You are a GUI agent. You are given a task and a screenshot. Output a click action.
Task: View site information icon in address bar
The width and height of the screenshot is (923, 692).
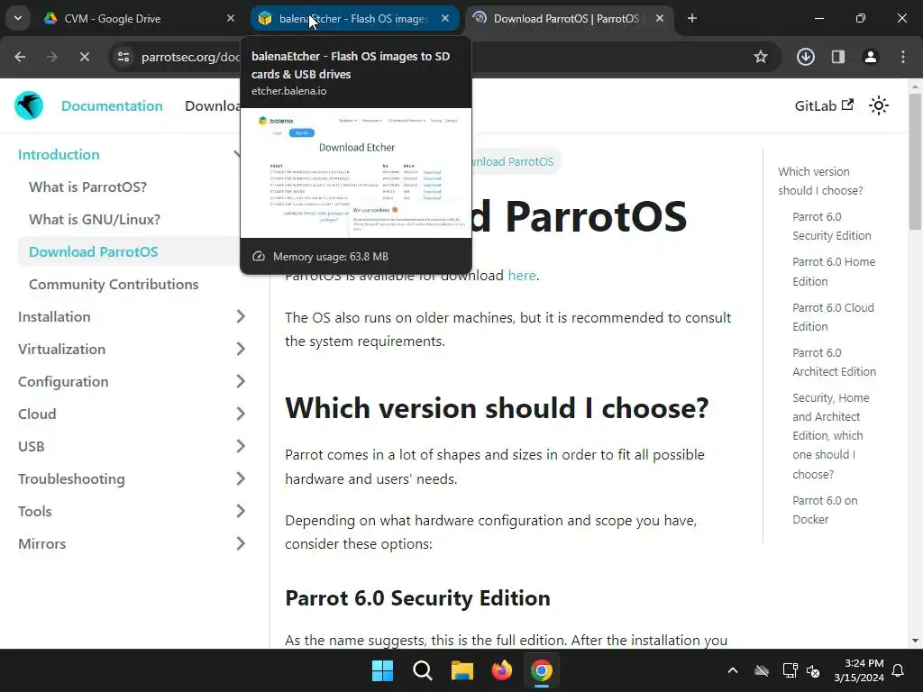(123, 57)
